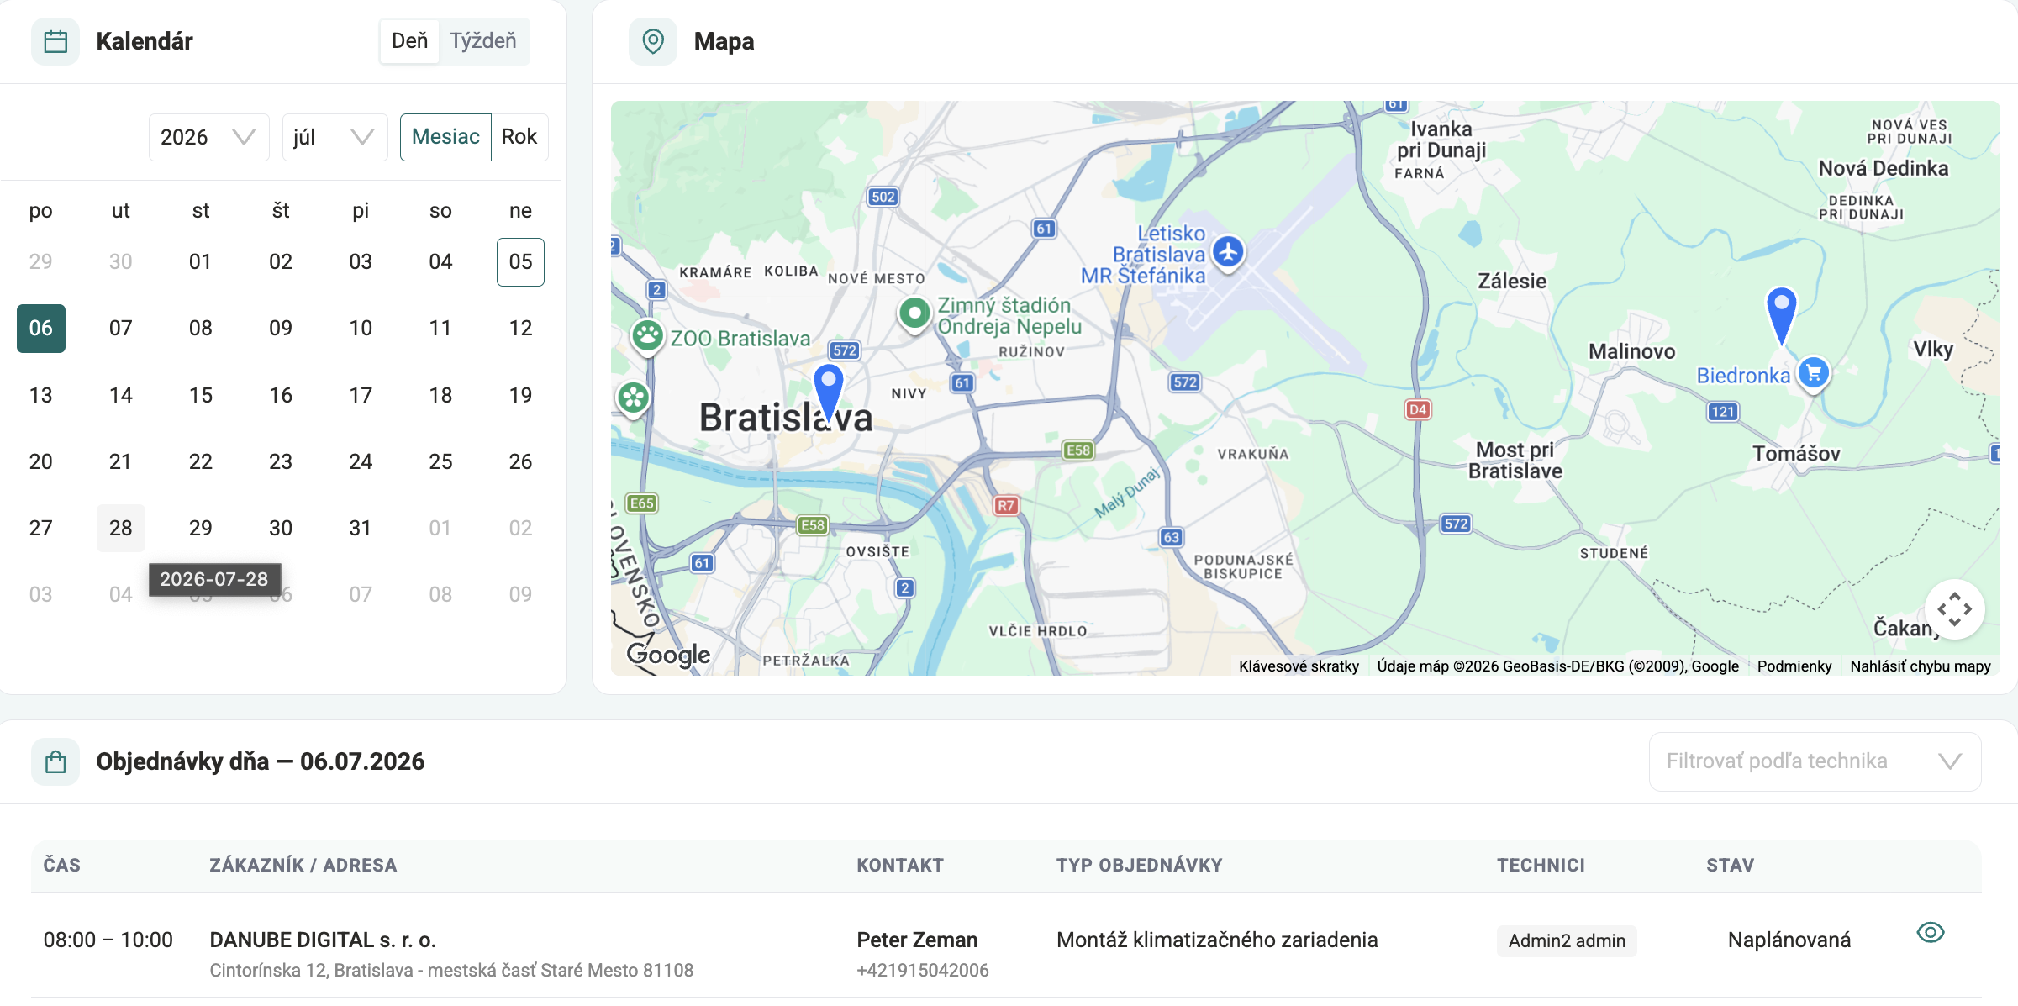Click the airport marker for Letisko Bratislava
The image size is (2018, 1006).
(x=1228, y=251)
